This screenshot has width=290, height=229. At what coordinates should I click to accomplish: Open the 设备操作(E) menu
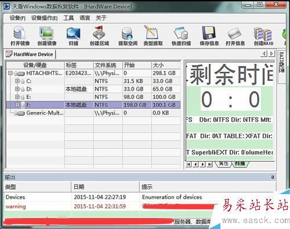point(45,18)
